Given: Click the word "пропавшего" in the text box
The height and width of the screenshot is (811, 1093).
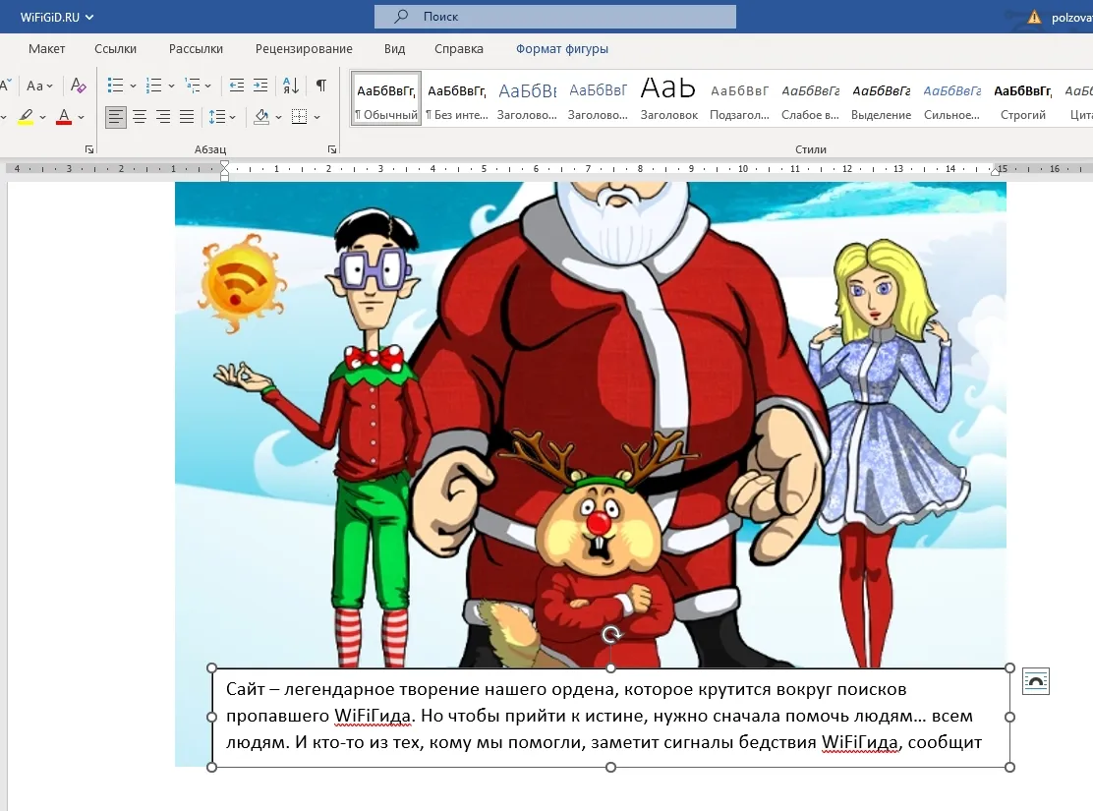Looking at the screenshot, I should click(277, 717).
